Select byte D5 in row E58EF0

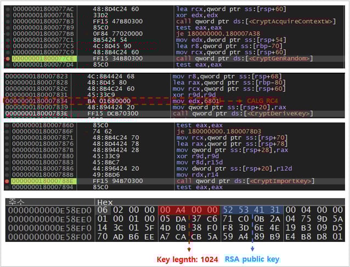pyautogui.click(x=337, y=228)
